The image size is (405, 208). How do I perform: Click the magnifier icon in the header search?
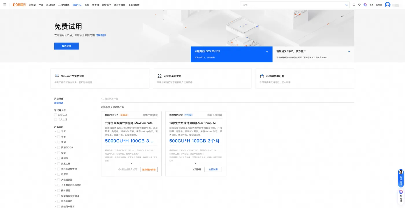[347, 5]
